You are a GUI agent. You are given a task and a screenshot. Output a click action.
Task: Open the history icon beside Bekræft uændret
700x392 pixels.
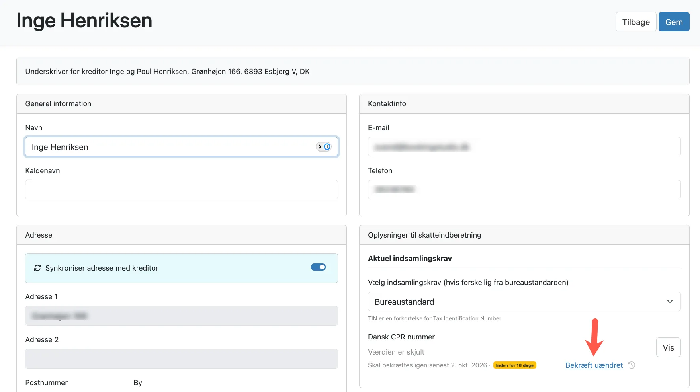(632, 365)
